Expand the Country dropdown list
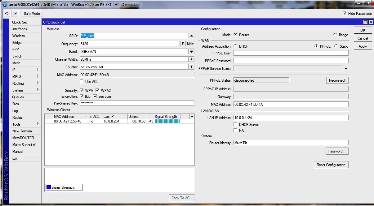 tap(192, 67)
